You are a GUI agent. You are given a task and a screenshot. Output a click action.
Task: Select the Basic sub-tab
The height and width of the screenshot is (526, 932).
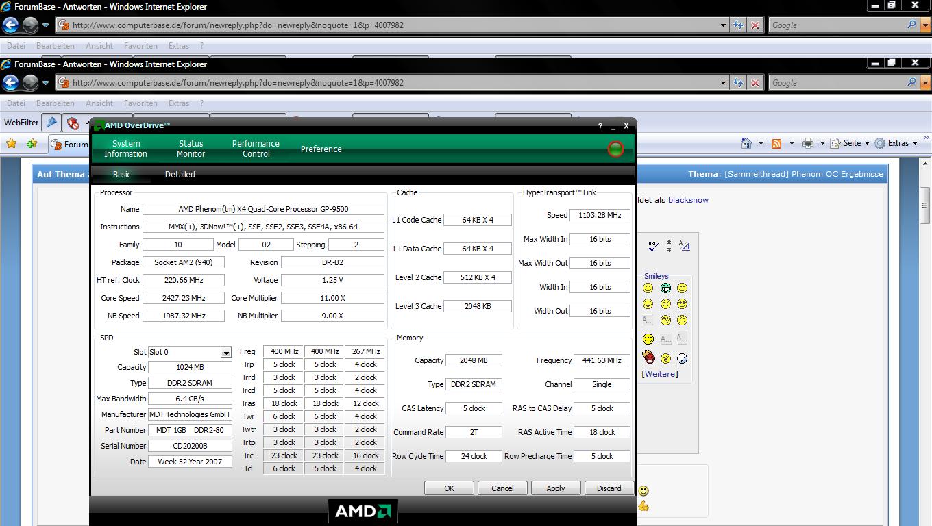122,175
